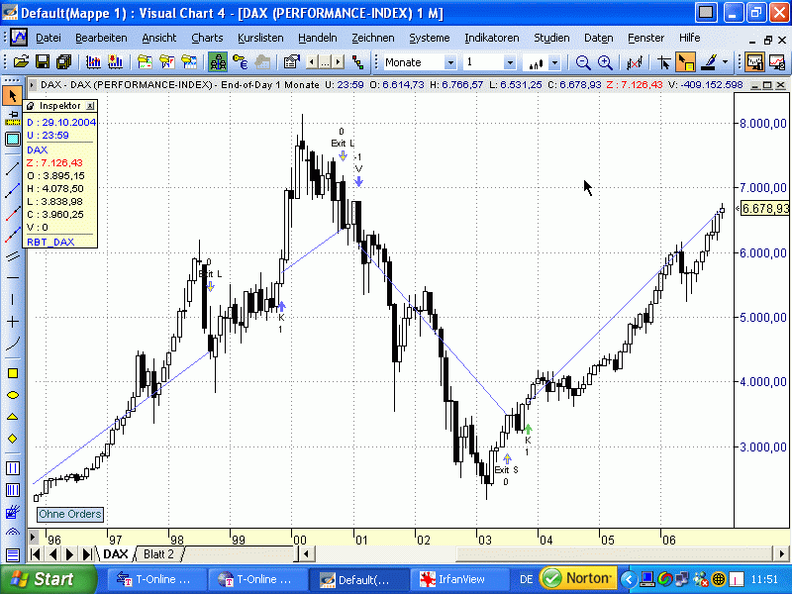Open the compression value dropdown showing 1

point(510,62)
